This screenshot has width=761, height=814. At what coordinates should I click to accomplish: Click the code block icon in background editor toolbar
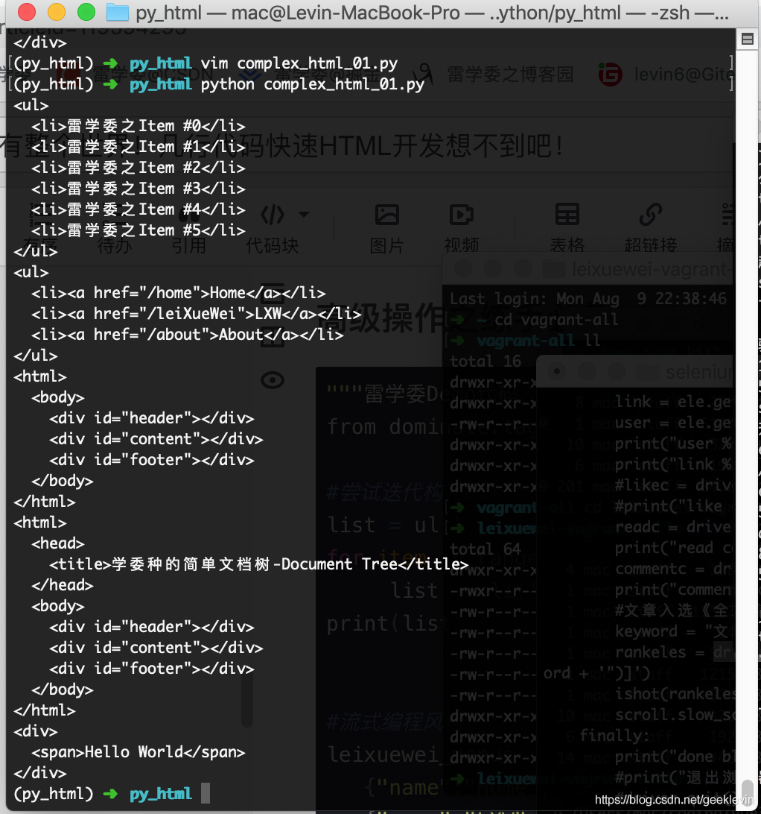pos(273,215)
